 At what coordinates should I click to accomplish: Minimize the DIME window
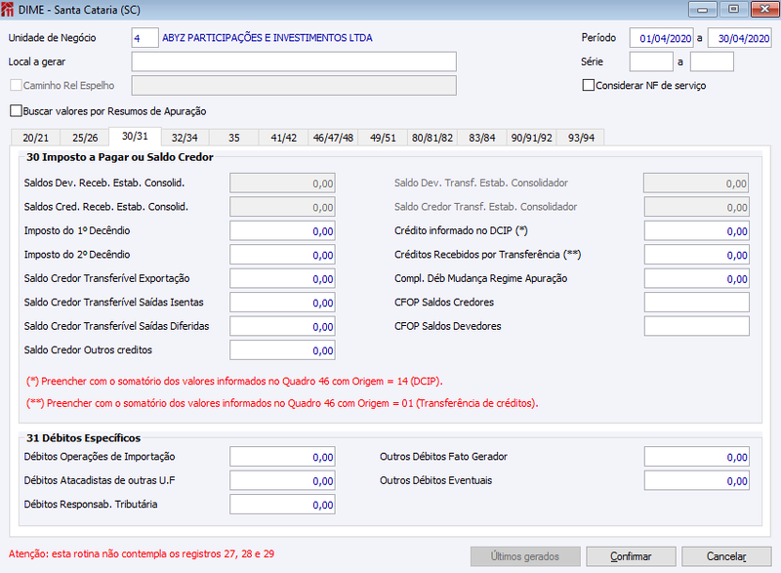click(x=702, y=9)
